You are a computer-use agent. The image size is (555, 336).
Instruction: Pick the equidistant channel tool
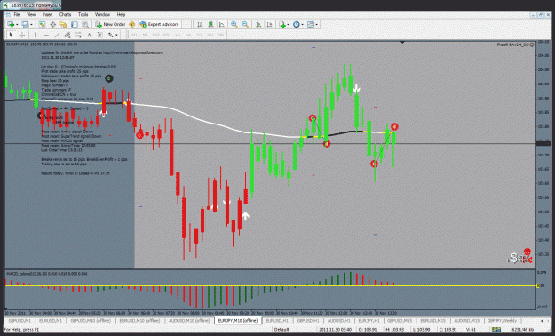(x=67, y=35)
